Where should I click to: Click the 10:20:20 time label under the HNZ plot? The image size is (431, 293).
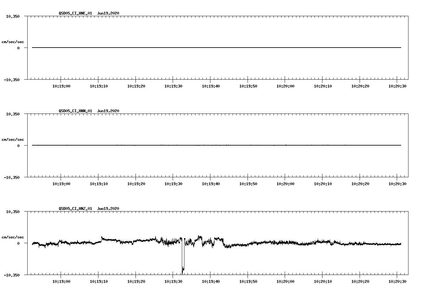360,282
